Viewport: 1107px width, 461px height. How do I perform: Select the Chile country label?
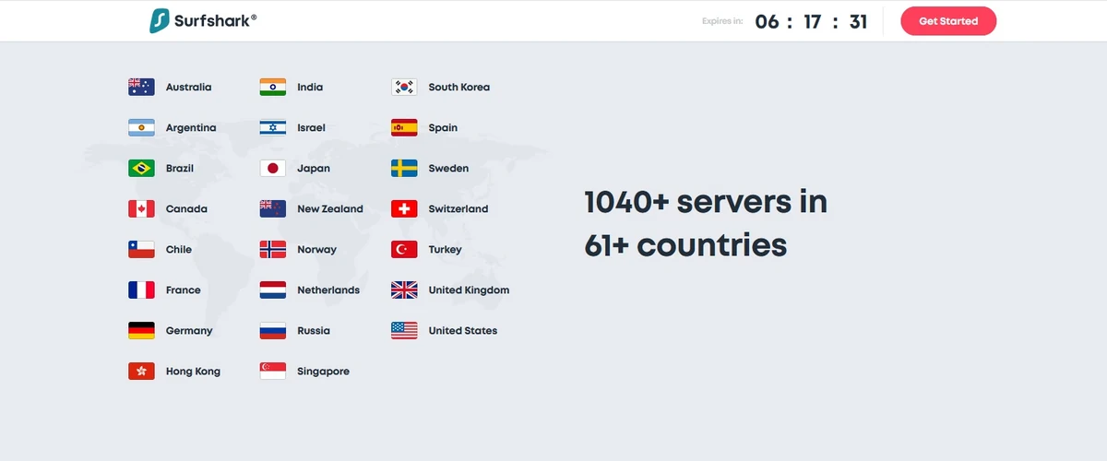coord(179,250)
